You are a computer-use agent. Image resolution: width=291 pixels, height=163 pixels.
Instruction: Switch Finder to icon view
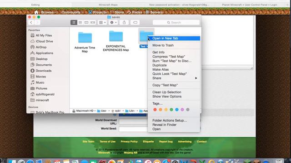coord(74,22)
